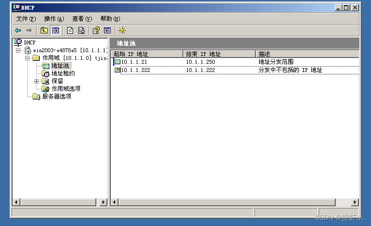Click the 地址租约 clock folder icon

pyautogui.click(x=45, y=73)
